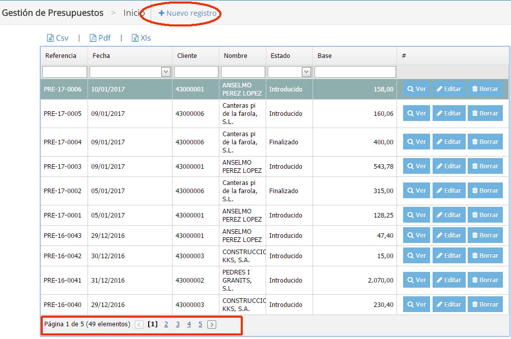The image size is (511, 339).
Task: Sort by Estado column header
Action: [x=280, y=55]
